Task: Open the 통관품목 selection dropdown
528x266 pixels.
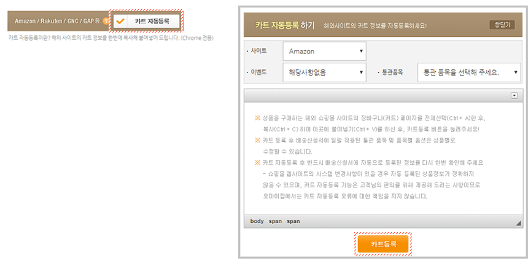Action: 468,72
